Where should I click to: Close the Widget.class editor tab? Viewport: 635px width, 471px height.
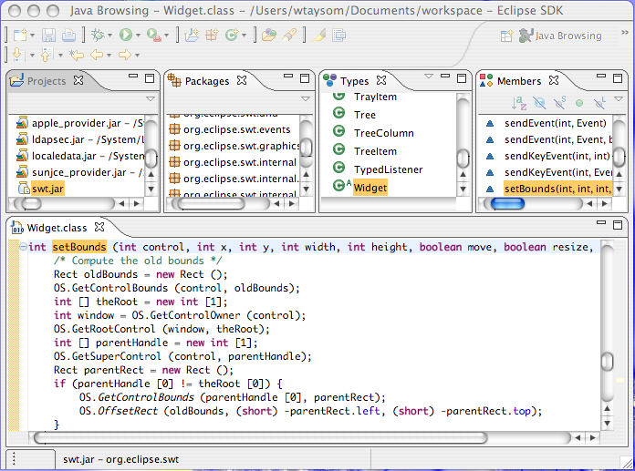tap(99, 227)
